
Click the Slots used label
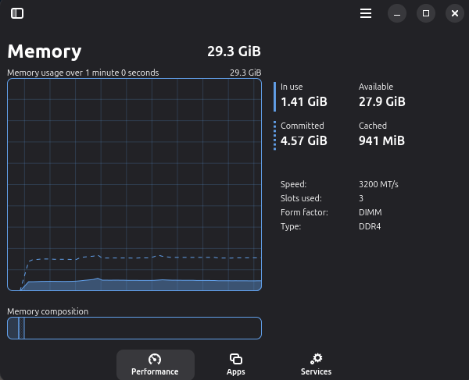(301, 199)
